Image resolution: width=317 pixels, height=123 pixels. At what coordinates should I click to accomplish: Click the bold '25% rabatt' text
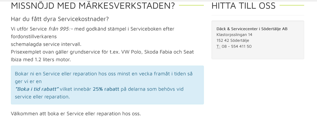pos(106,89)
